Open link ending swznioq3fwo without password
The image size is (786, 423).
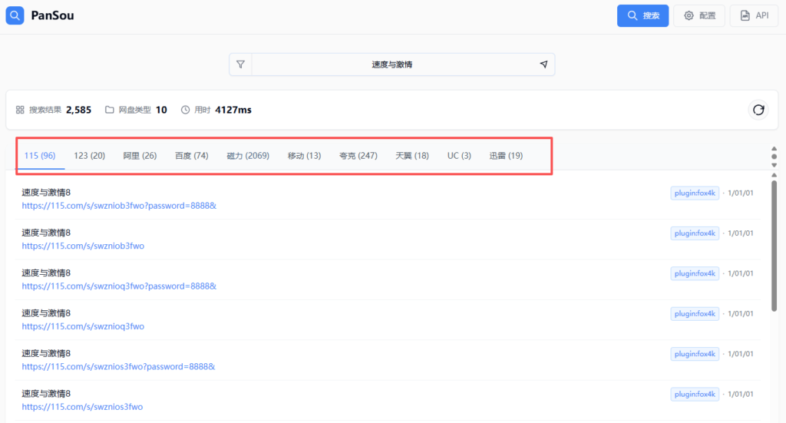(x=83, y=326)
